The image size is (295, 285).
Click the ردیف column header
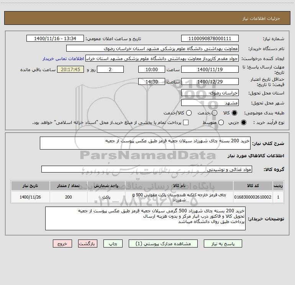tap(278, 186)
